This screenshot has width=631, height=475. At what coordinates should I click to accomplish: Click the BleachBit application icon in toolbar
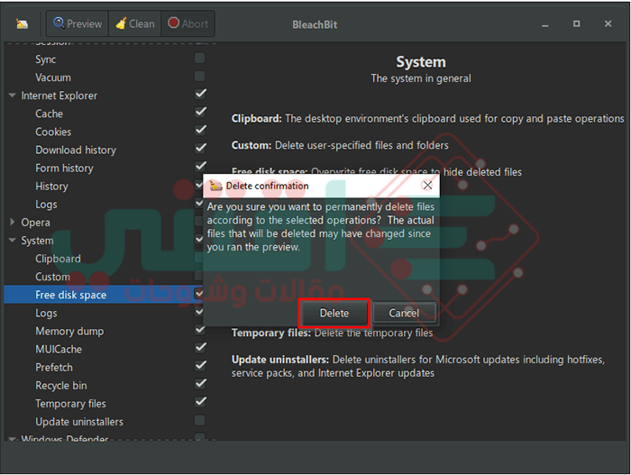click(x=22, y=24)
